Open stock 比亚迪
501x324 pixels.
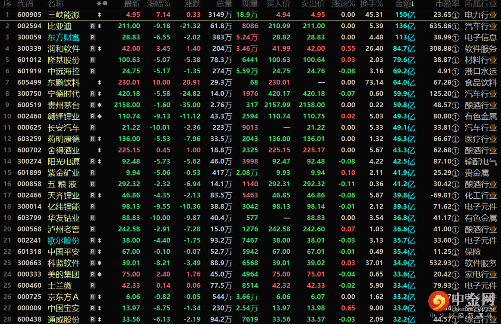59,26
